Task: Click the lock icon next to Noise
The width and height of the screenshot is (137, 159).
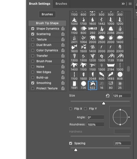Action: pyautogui.click(x=63, y=67)
